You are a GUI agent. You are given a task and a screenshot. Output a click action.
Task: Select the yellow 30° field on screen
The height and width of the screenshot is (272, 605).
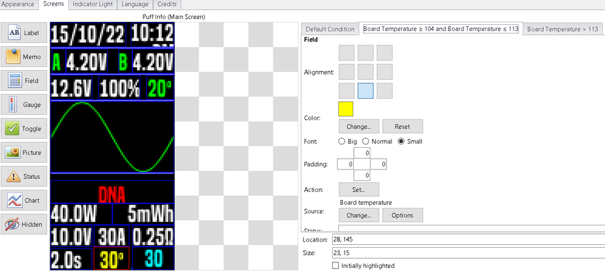pyautogui.click(x=111, y=258)
